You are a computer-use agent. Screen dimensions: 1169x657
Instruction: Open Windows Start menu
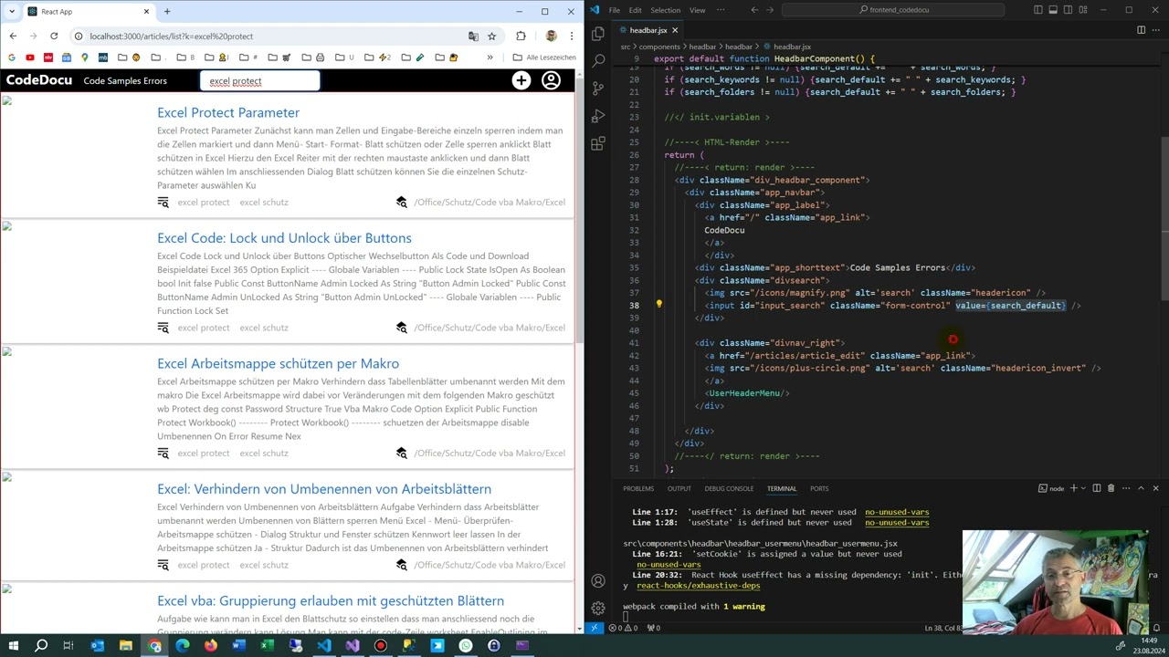14,645
